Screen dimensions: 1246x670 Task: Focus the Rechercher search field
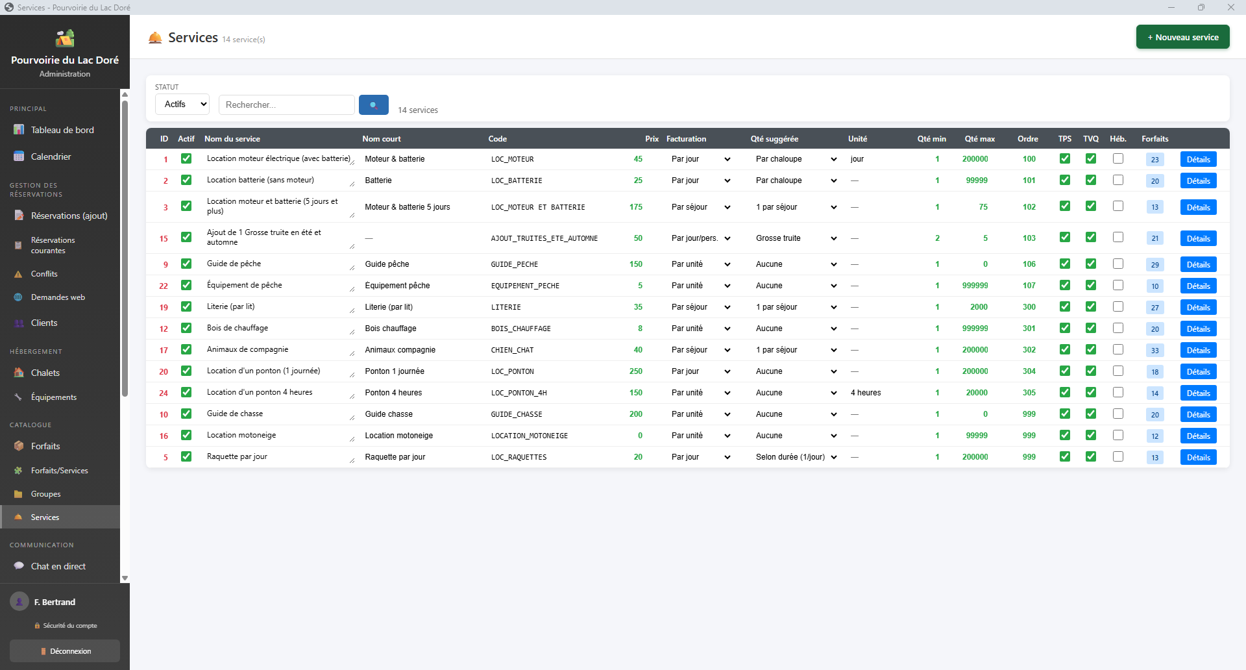click(x=286, y=105)
